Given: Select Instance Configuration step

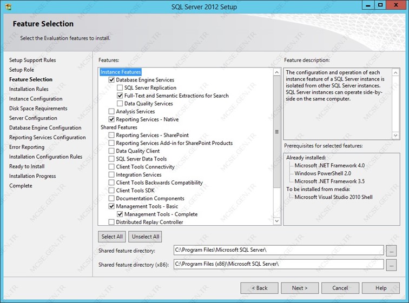Looking at the screenshot, I should pos(36,99).
